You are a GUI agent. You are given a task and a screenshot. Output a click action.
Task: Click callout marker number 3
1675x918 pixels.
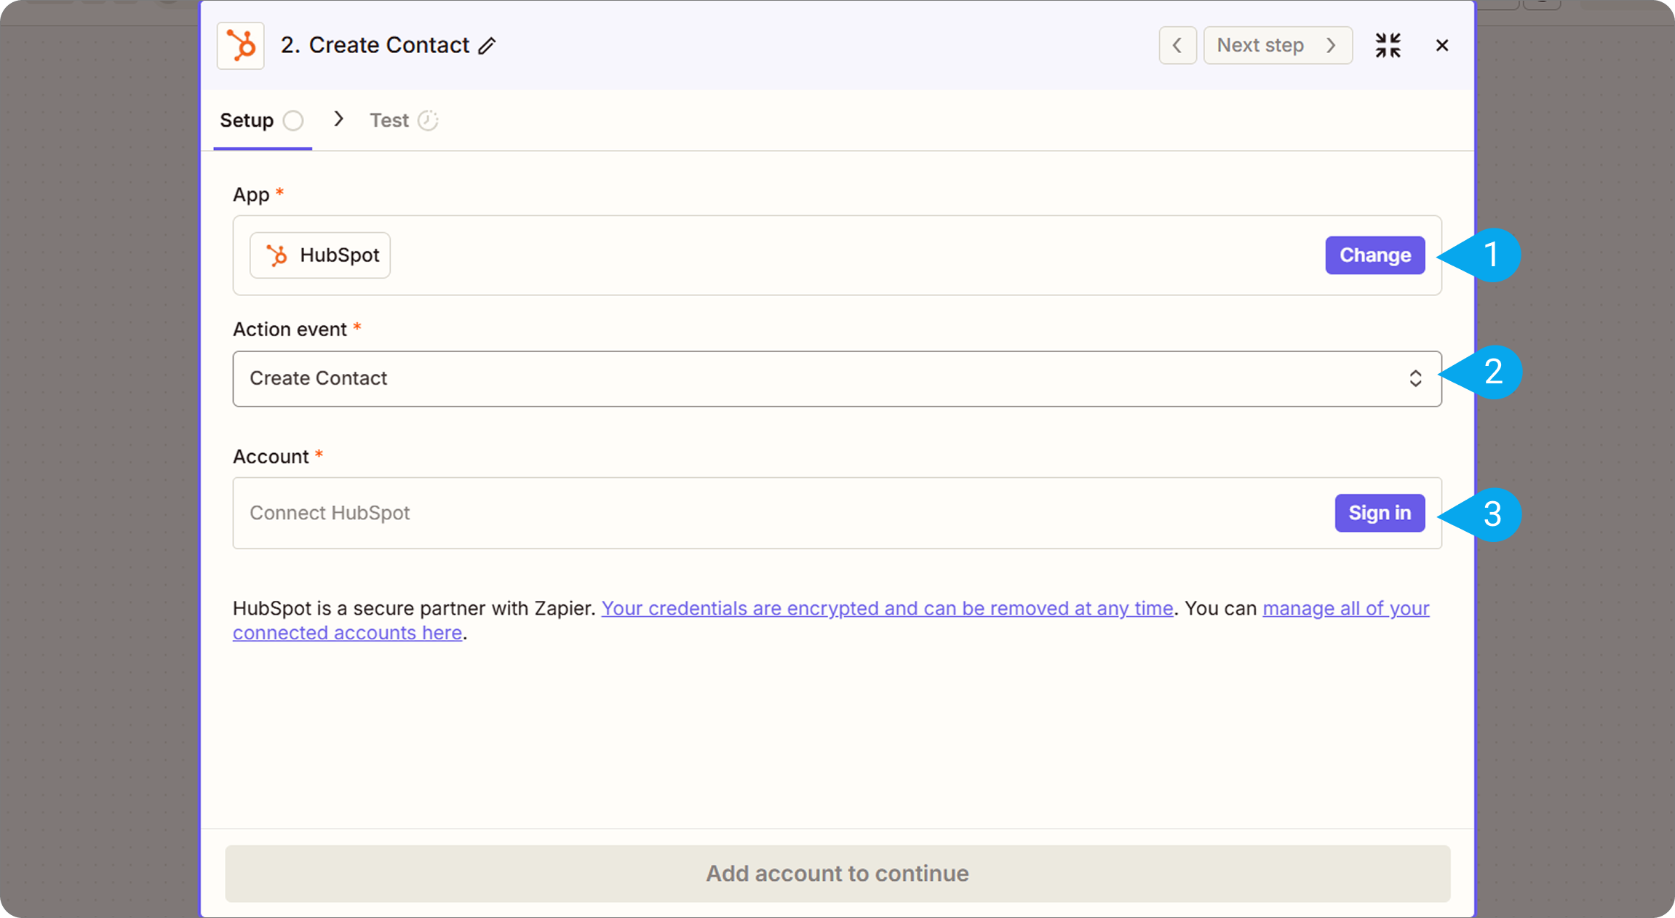(1492, 515)
